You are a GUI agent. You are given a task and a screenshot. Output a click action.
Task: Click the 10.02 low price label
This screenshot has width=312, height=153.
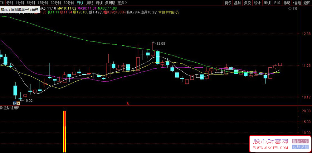point(28,101)
